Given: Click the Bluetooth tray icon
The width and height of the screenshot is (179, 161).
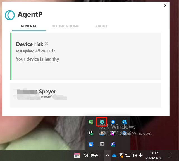Looking at the screenshot, I should [113, 122].
